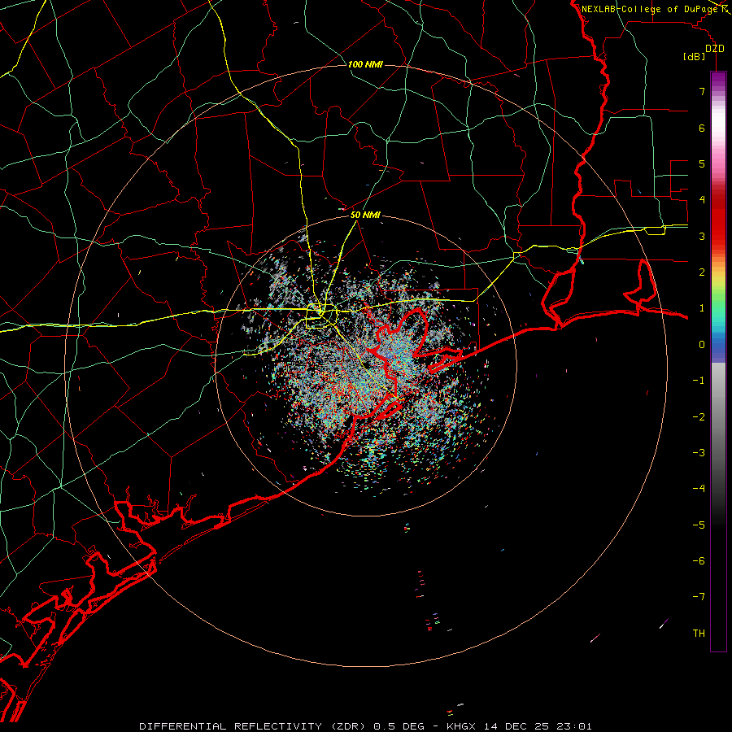The width and height of the screenshot is (732, 732).
Task: Click the "23:01" timestamp text
Action: point(573,726)
